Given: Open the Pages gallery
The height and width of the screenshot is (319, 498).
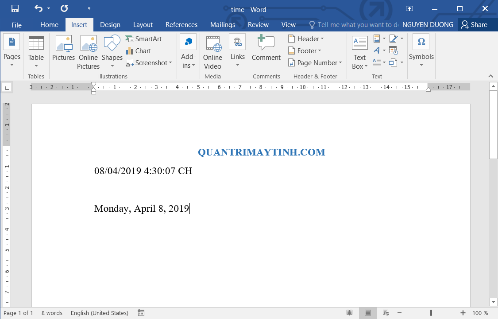Looking at the screenshot, I should pyautogui.click(x=12, y=51).
